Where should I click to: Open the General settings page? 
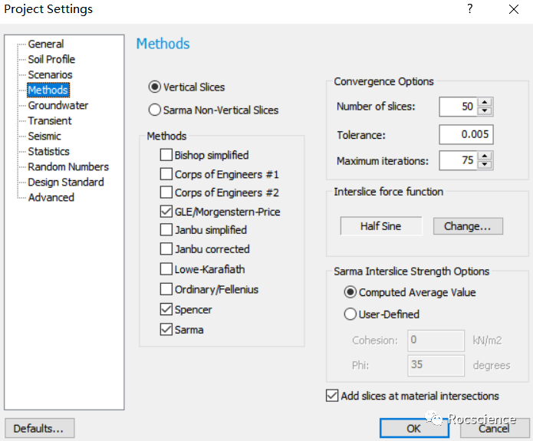pyautogui.click(x=45, y=44)
